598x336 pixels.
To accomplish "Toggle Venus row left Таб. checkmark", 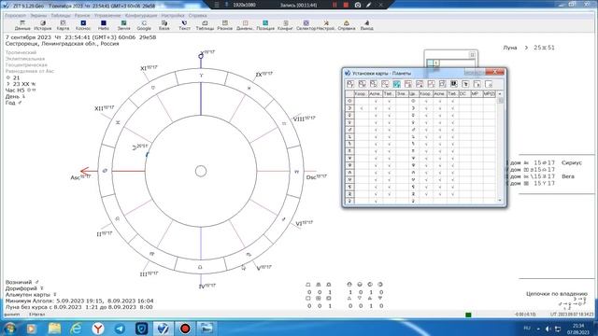I will click(x=389, y=122).
